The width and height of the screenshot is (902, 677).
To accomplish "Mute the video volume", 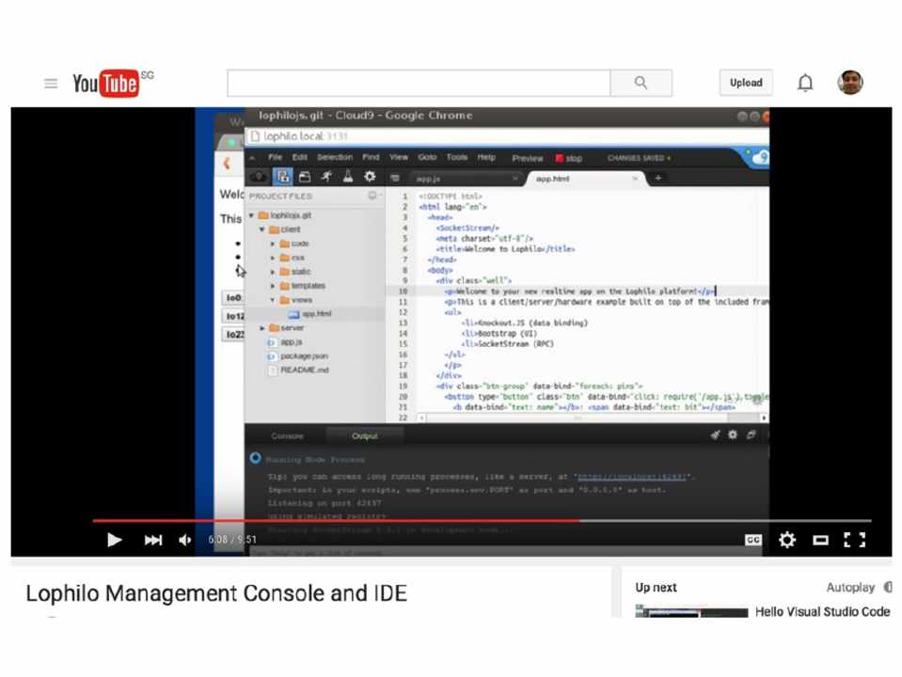I will point(185,540).
